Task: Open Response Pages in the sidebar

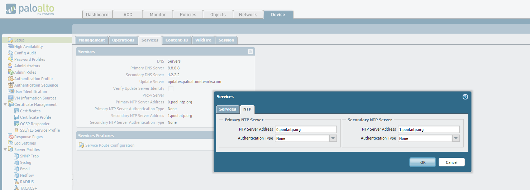Action: click(28, 137)
